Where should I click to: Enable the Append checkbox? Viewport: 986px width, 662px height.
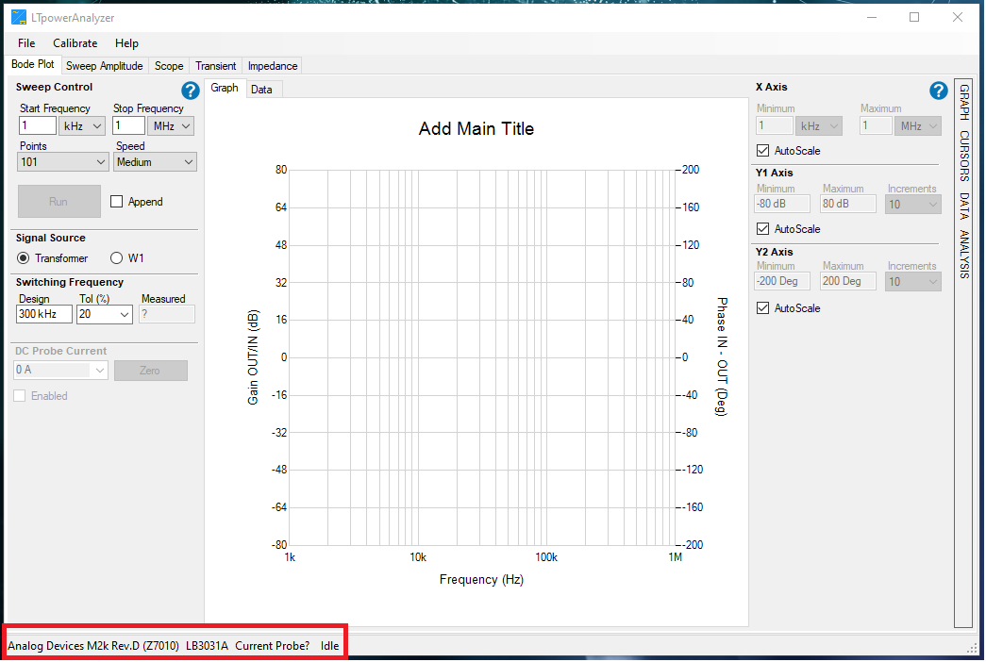click(x=117, y=201)
